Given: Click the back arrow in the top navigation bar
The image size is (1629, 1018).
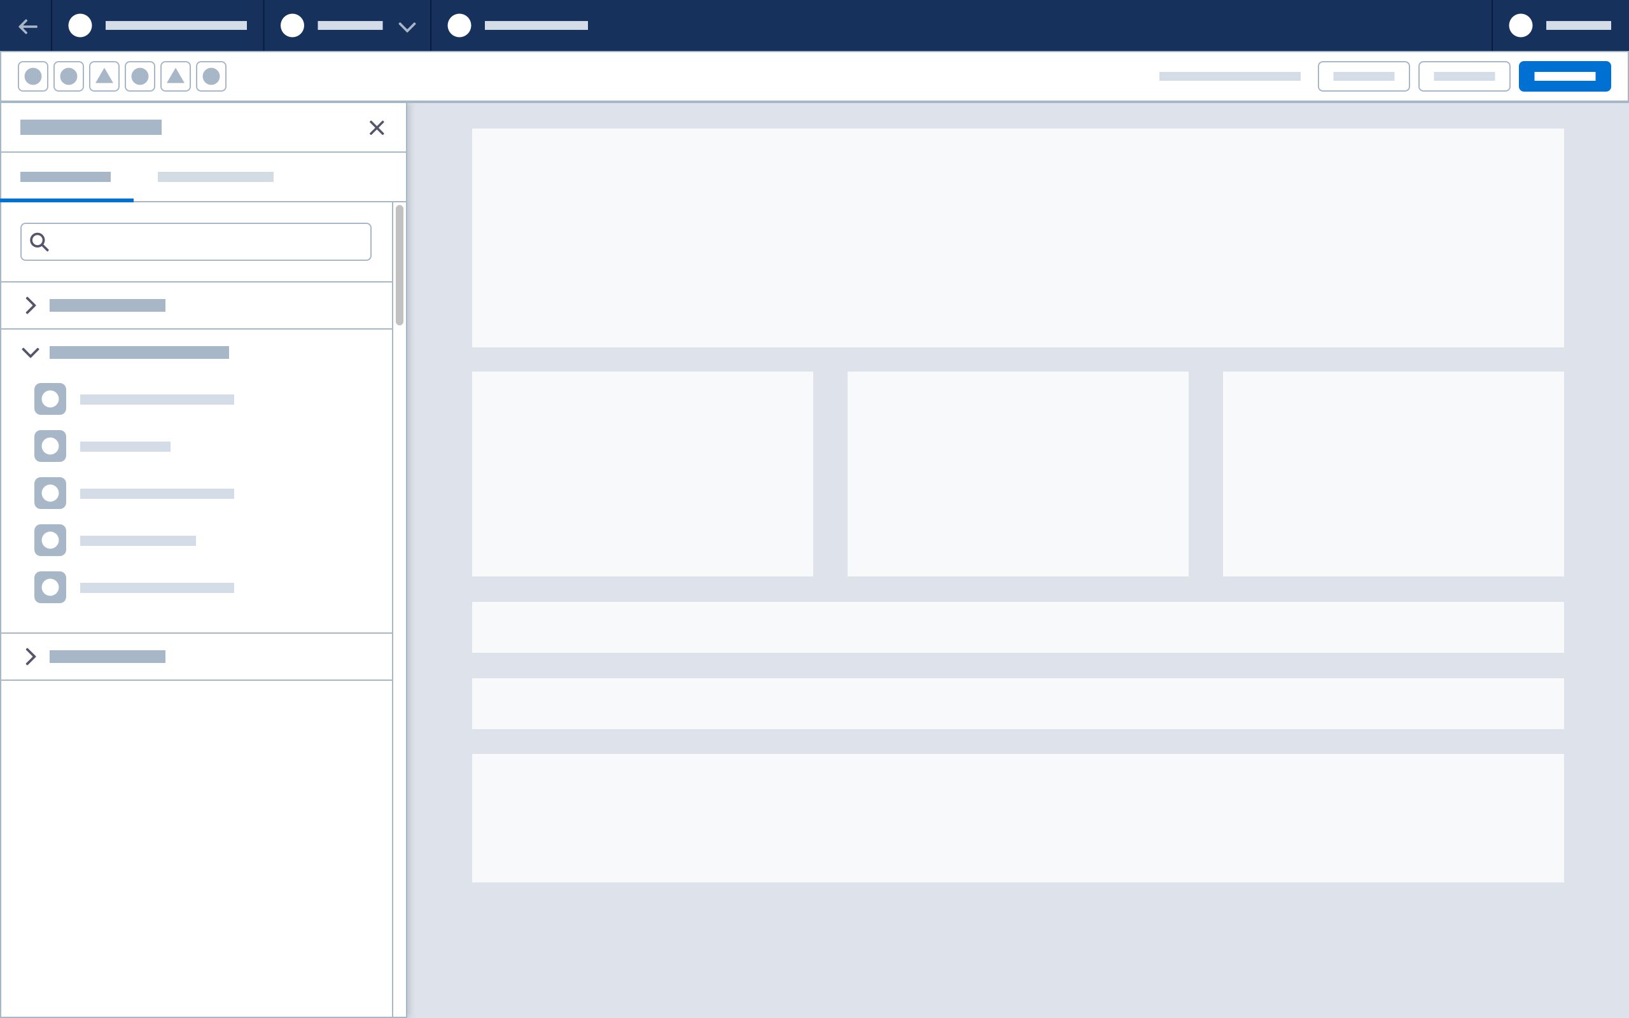Looking at the screenshot, I should click(x=27, y=25).
